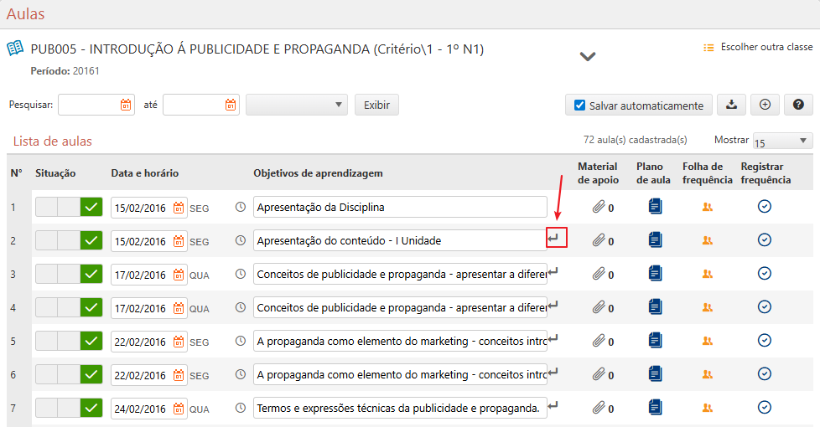Screen dimensions: 820x427
Task: Click the Exibir button
Action: tap(376, 105)
